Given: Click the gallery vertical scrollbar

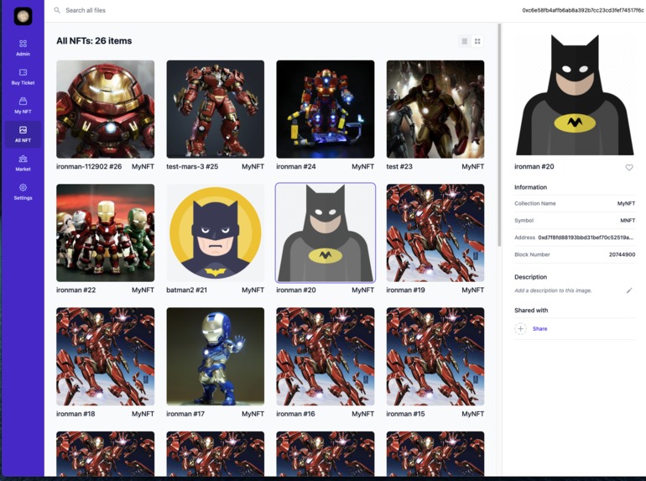Looking at the screenshot, I should [499, 135].
